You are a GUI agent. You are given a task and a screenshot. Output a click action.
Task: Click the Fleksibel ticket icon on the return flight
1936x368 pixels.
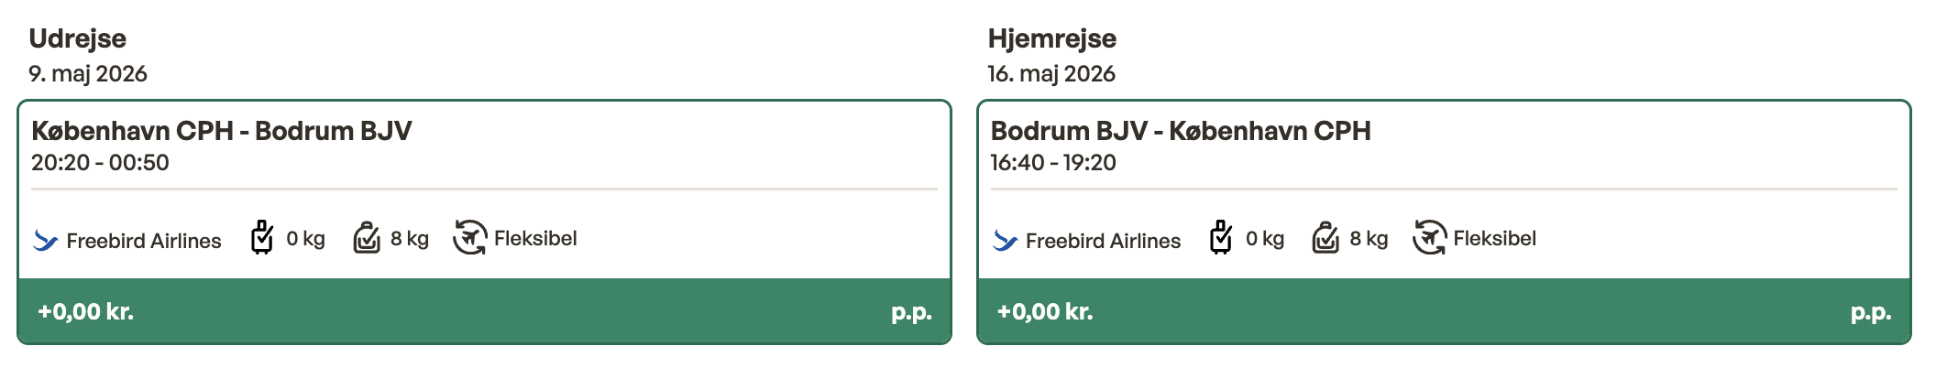(x=1429, y=238)
